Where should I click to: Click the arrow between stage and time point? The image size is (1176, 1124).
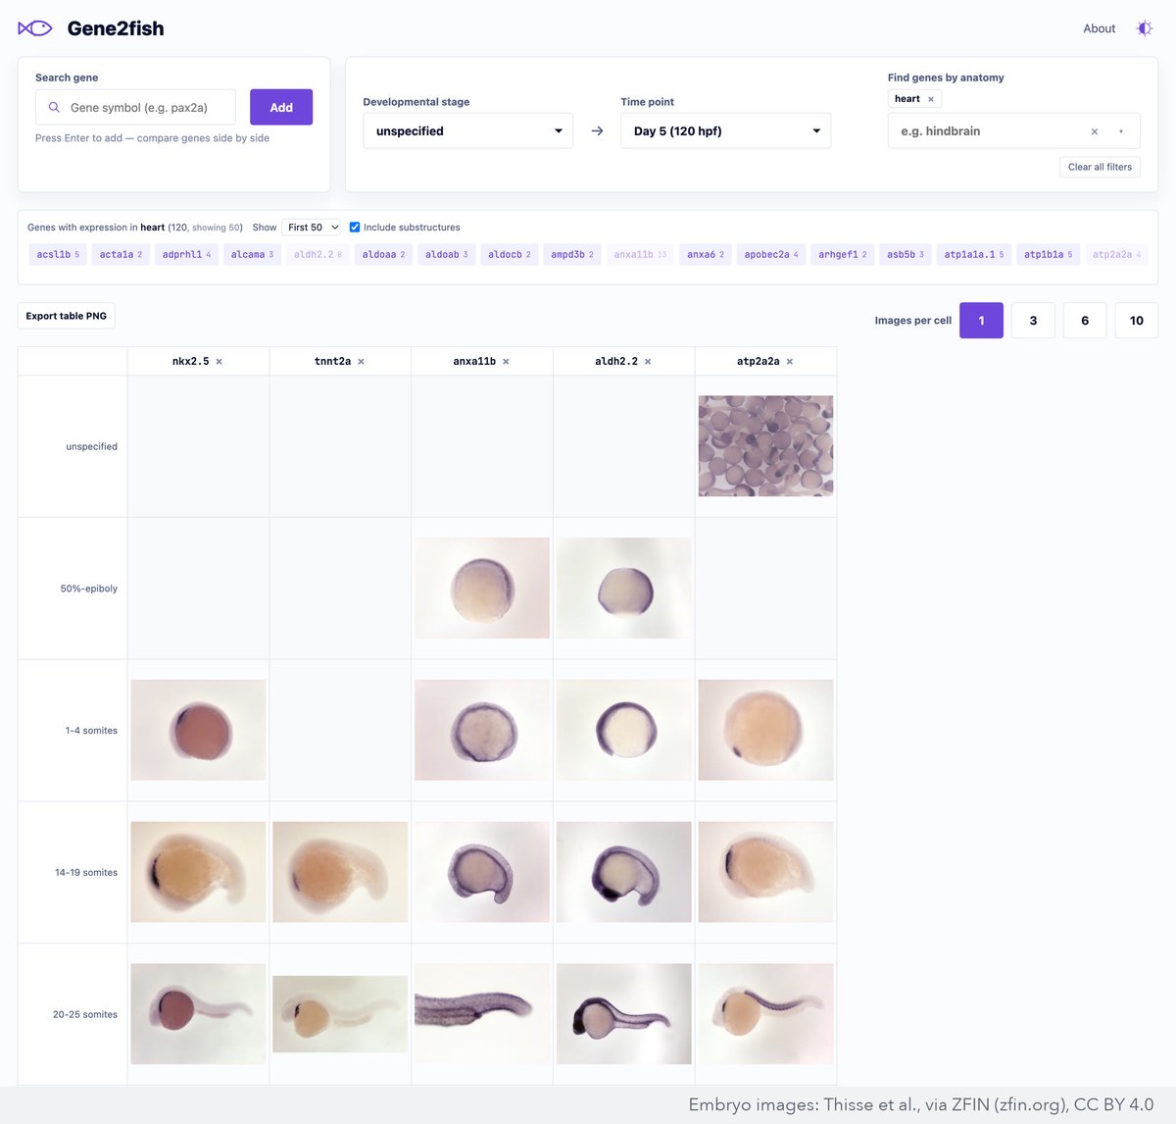click(x=597, y=130)
